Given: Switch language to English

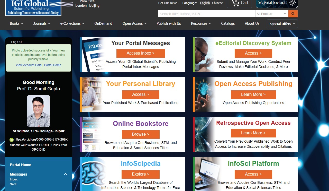Looking at the screenshot, I should click(x=205, y=3).
